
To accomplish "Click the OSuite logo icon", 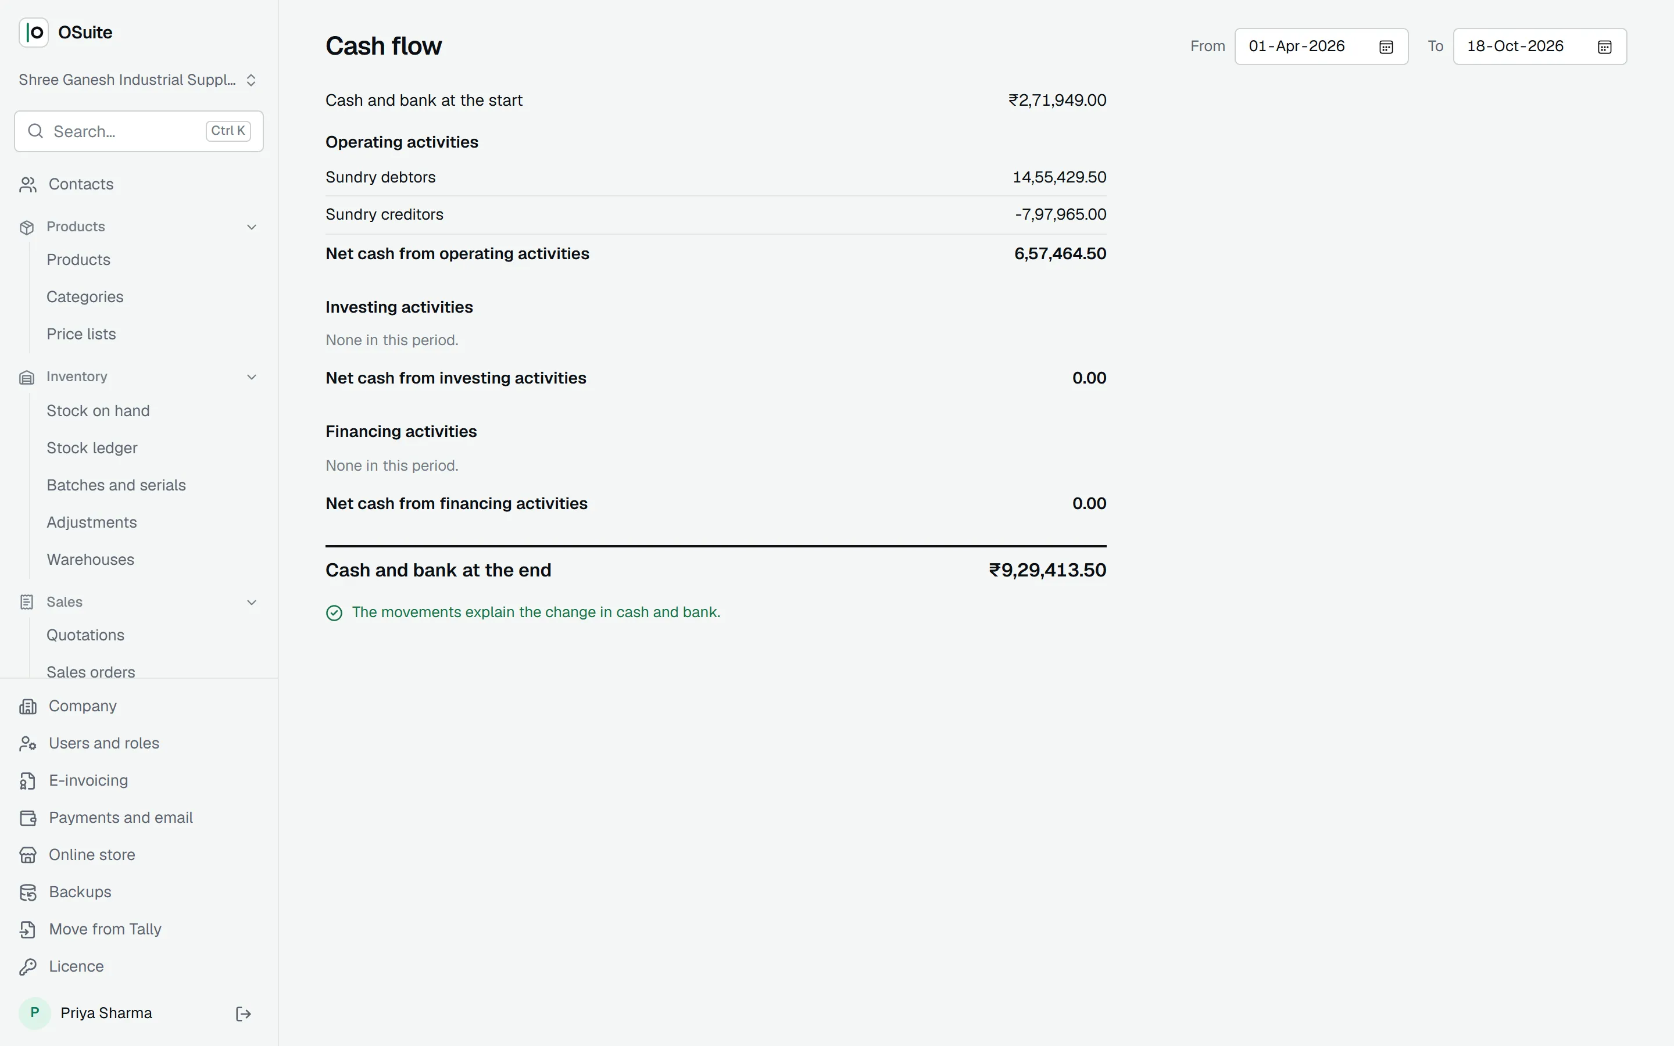I will pyautogui.click(x=33, y=33).
